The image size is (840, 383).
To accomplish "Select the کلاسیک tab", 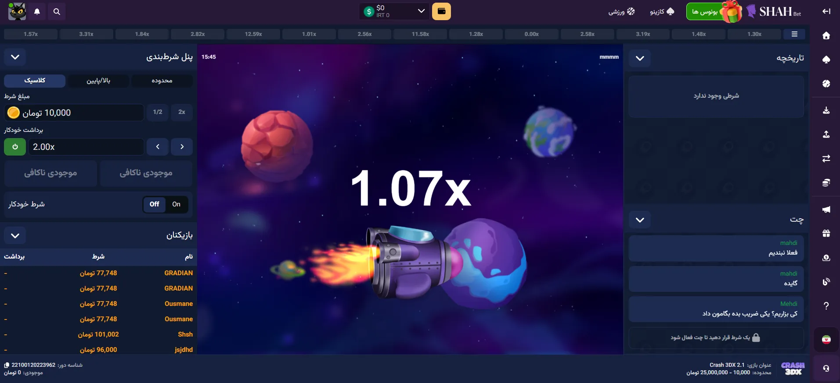I will (35, 81).
